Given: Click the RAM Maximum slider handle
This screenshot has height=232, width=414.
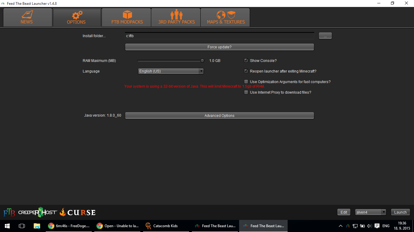Looking at the screenshot, I should point(202,61).
